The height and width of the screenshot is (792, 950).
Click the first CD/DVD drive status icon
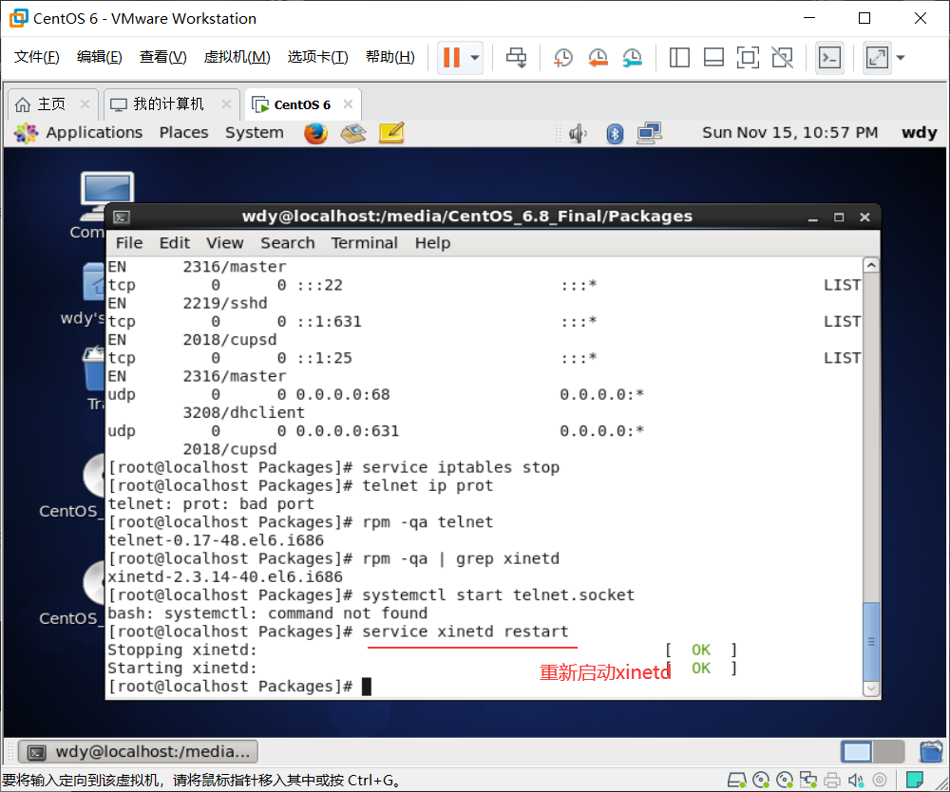(x=761, y=780)
